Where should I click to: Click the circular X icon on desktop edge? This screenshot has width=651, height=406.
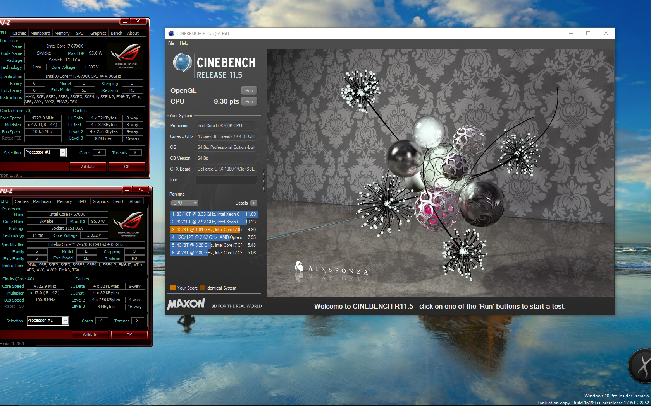coord(640,365)
